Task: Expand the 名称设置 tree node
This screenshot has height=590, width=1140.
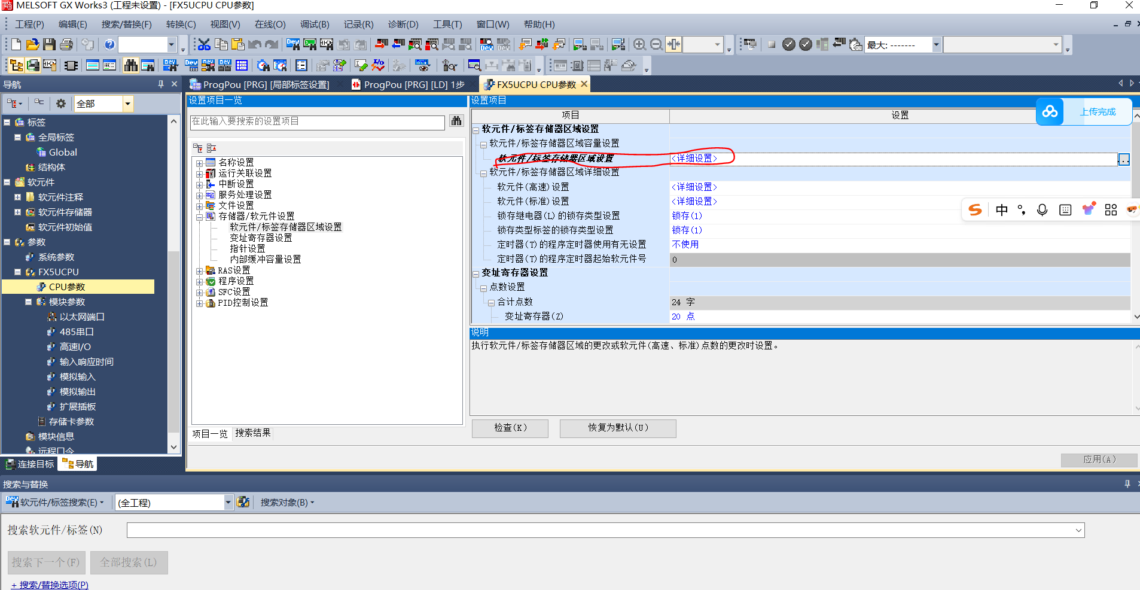Action: click(199, 163)
